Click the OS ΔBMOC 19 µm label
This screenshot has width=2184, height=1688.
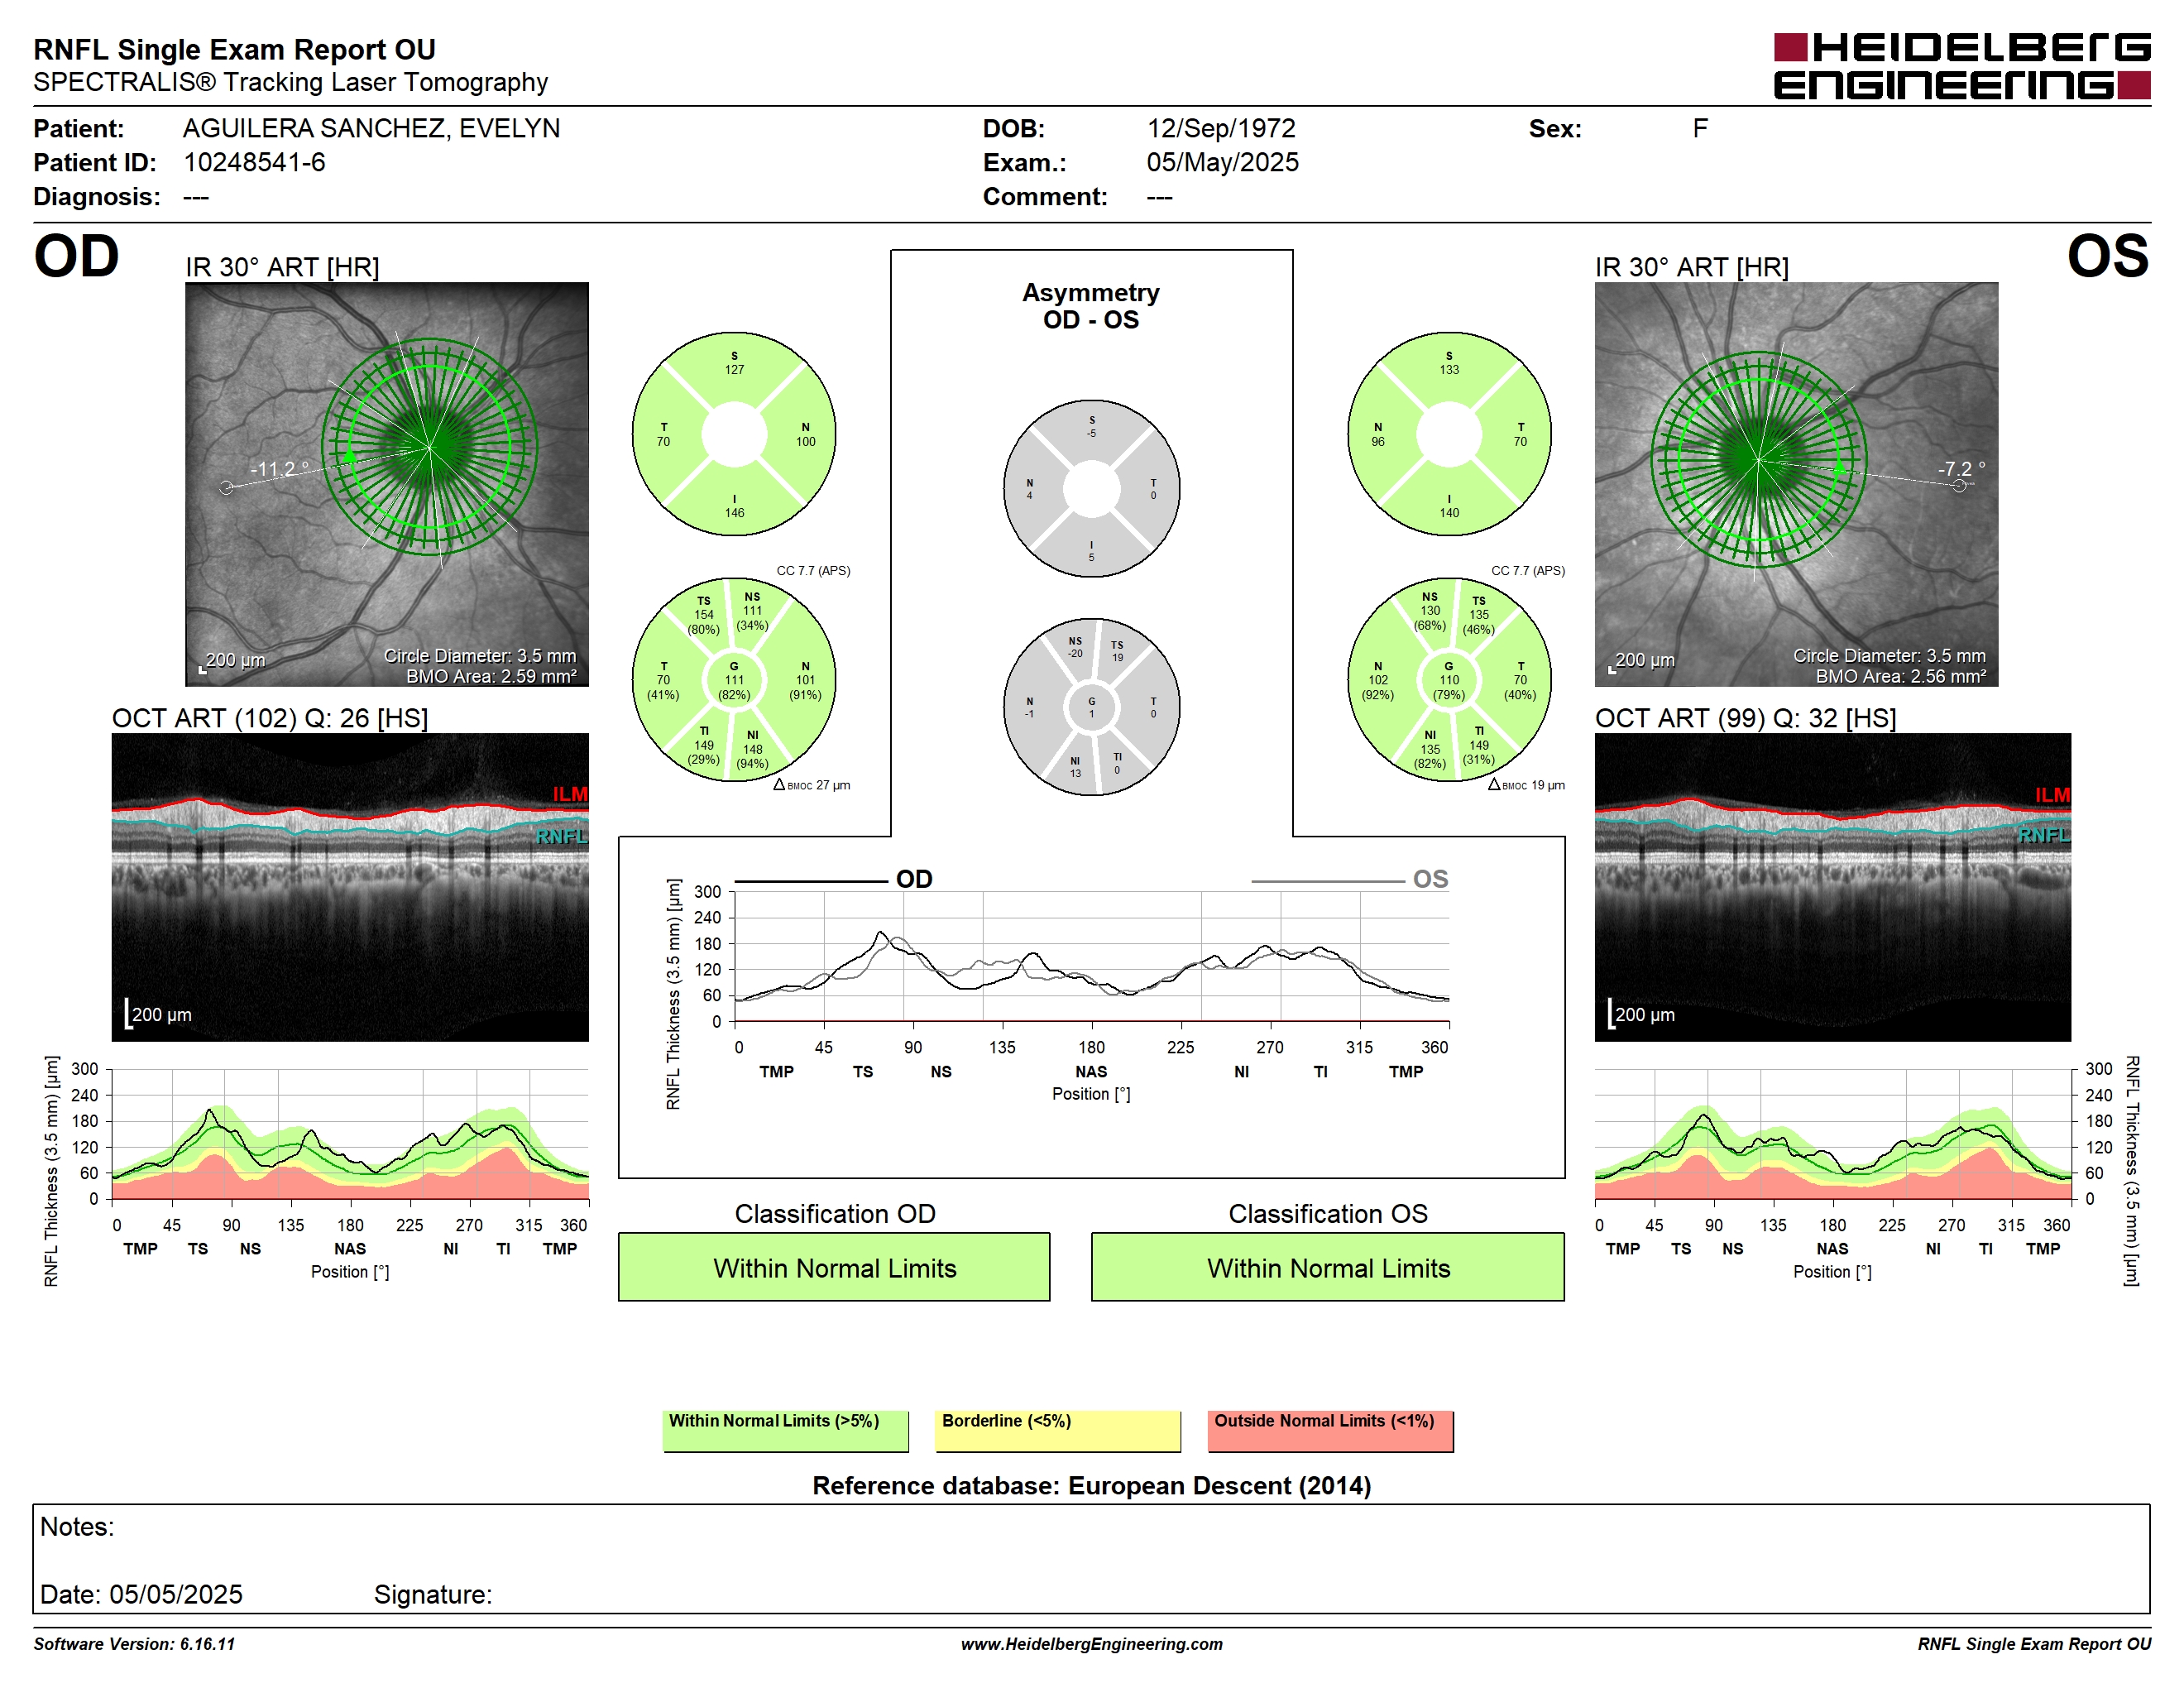1526,785
